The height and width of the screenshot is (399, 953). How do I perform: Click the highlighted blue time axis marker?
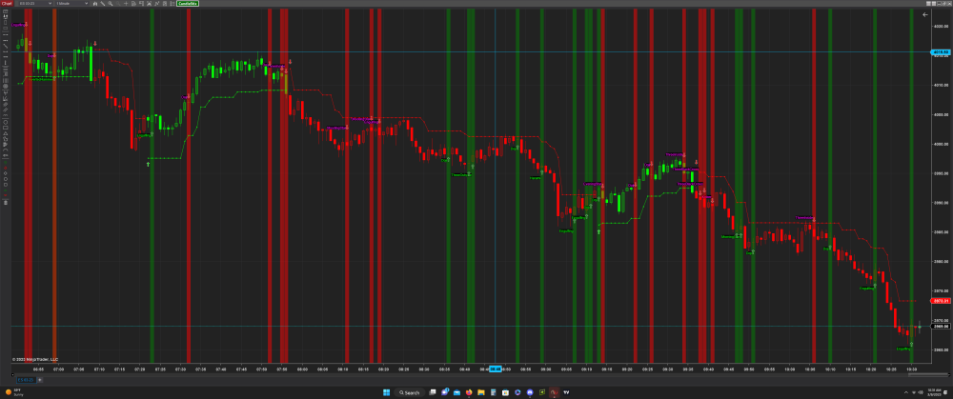[496, 369]
